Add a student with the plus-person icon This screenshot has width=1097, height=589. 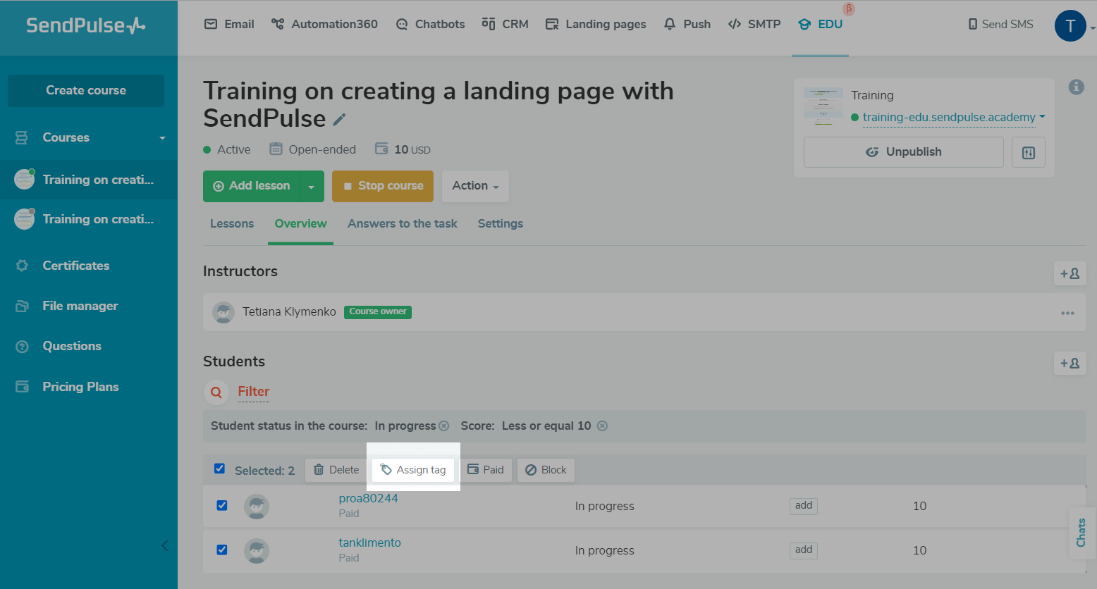(x=1070, y=364)
